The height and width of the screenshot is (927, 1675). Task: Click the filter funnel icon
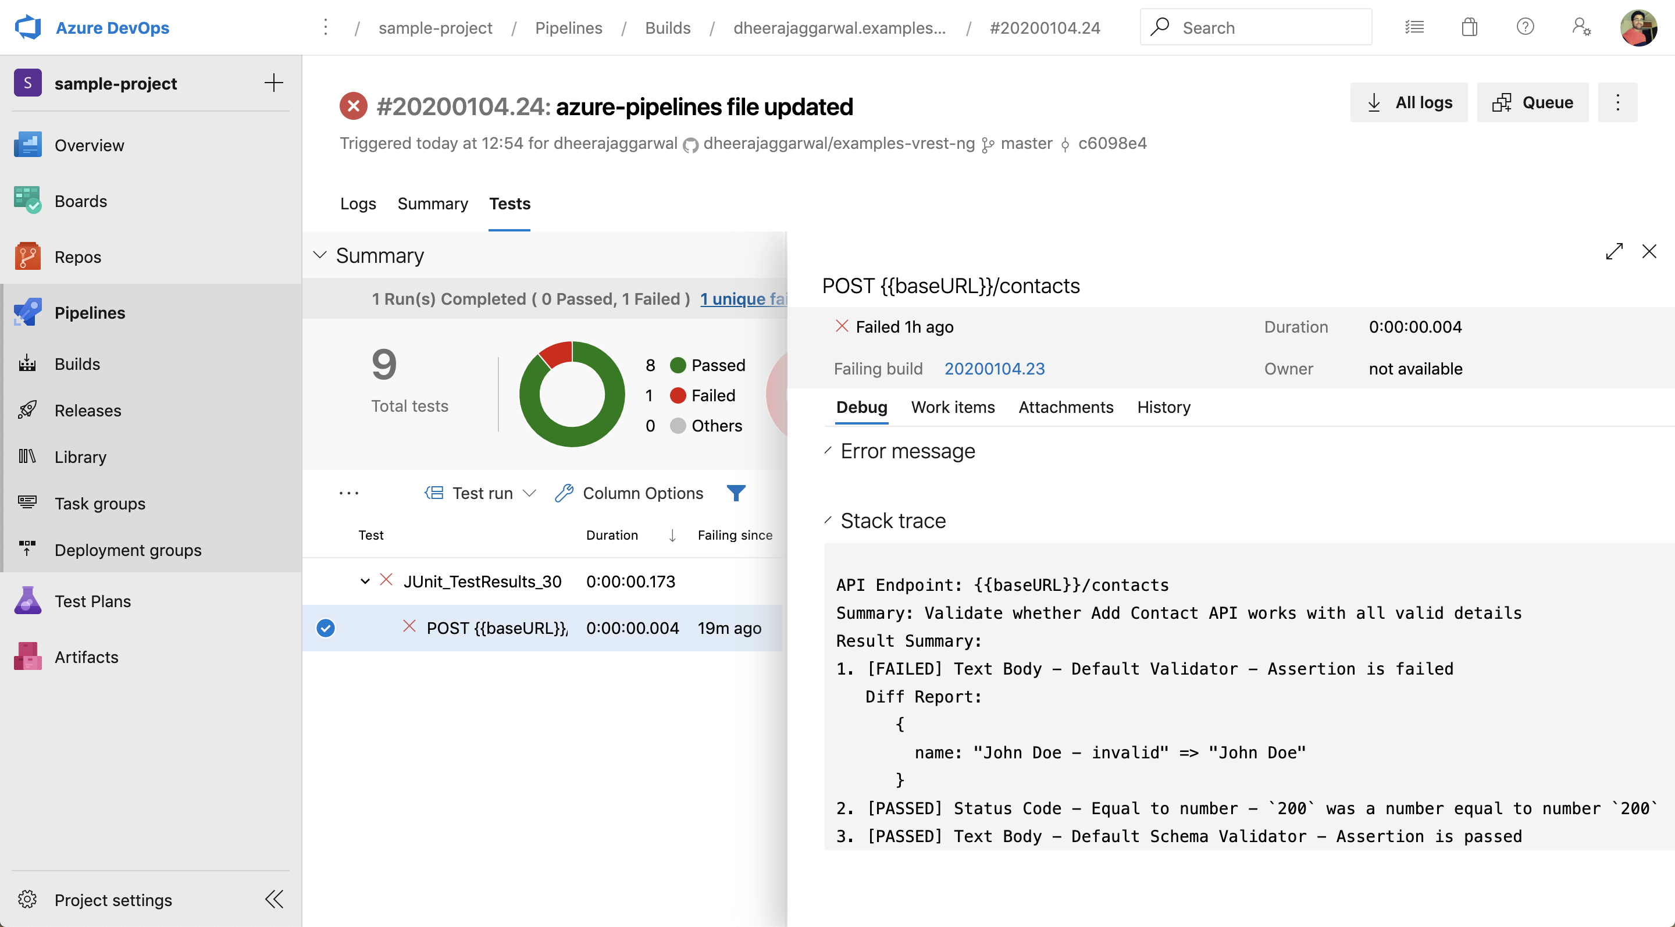pyautogui.click(x=735, y=493)
